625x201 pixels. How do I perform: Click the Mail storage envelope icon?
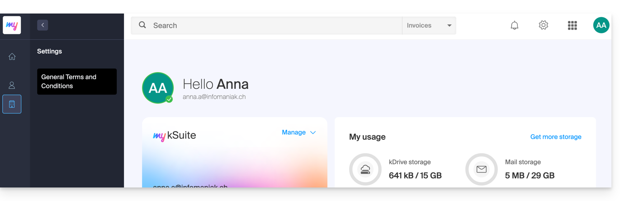point(481,169)
